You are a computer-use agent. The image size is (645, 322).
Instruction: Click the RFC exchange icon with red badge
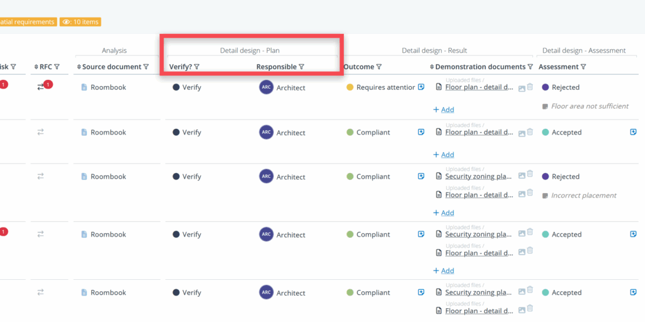pos(42,87)
